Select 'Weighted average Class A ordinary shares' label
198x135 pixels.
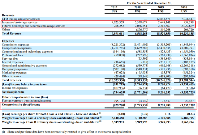point(52,118)
